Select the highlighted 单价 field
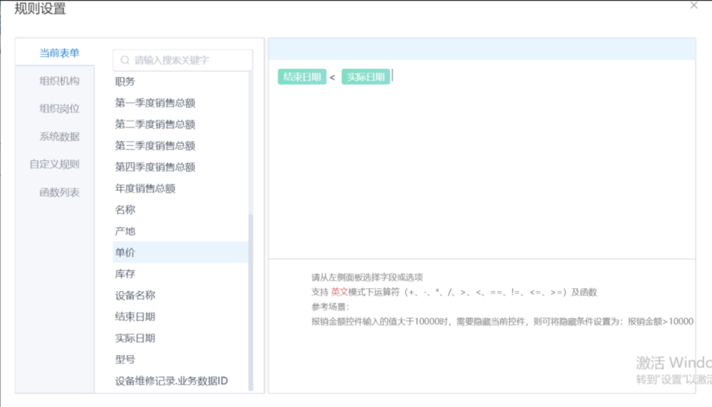Image resolution: width=712 pixels, height=407 pixels. point(125,253)
